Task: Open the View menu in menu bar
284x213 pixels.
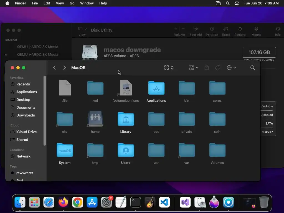Action: tap(60, 3)
